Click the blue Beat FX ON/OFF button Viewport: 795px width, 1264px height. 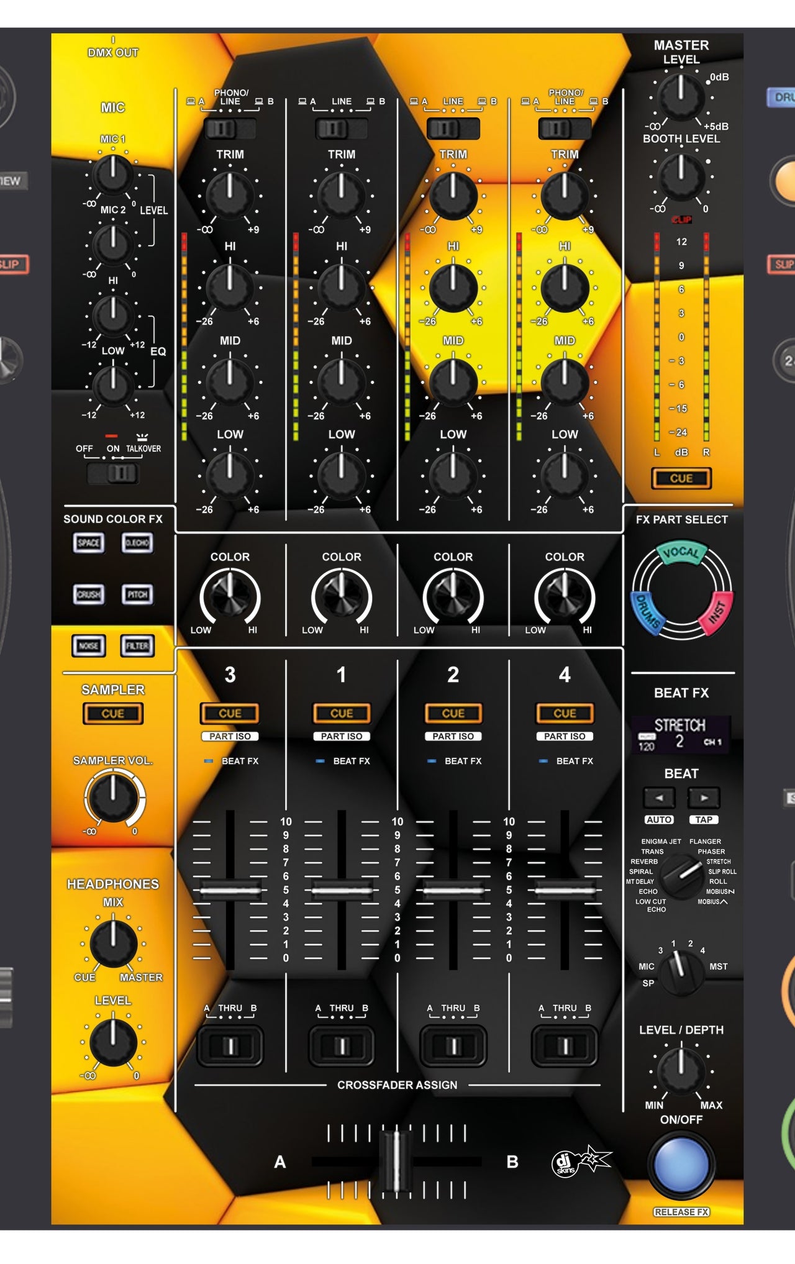[x=681, y=1165]
